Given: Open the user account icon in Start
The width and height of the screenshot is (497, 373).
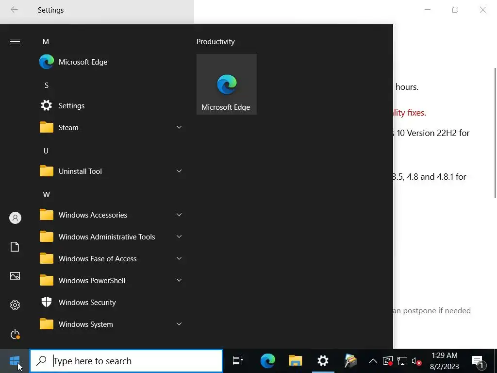Looking at the screenshot, I should click(x=15, y=218).
